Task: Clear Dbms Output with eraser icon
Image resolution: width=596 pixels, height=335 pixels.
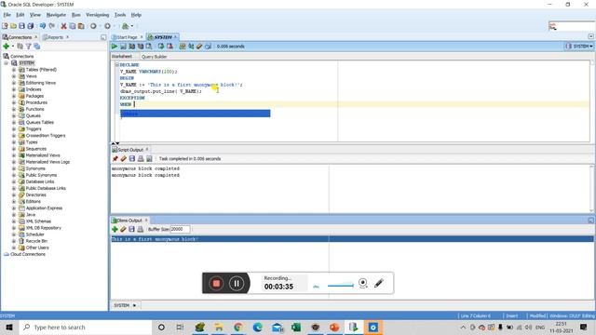Action: point(123,229)
